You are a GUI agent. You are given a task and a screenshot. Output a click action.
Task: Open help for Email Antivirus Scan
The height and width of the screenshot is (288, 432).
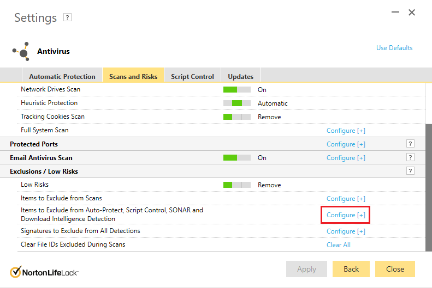coord(410,157)
